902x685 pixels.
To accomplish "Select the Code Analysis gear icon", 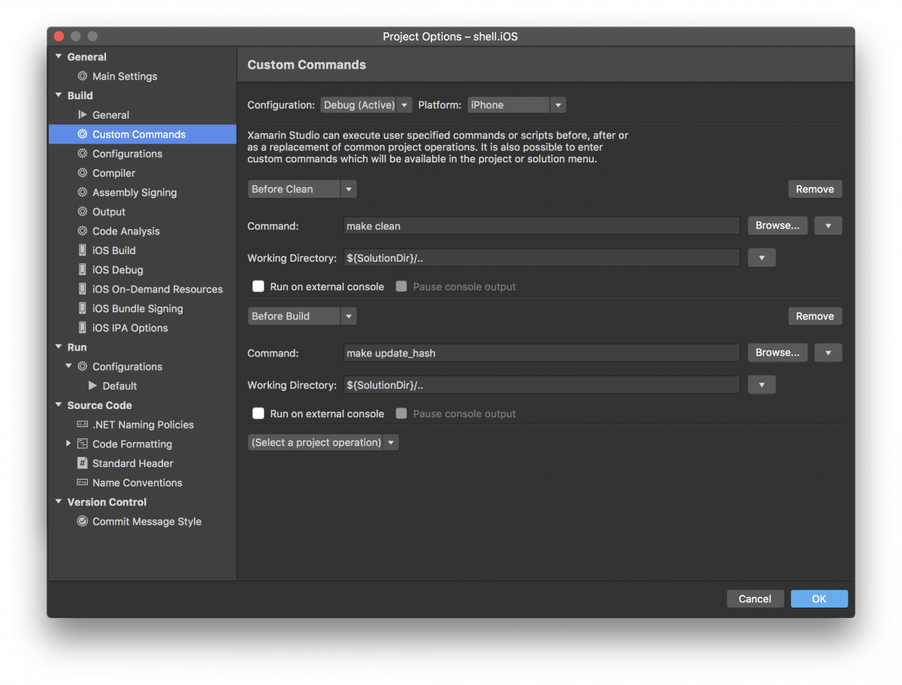I will [x=82, y=231].
